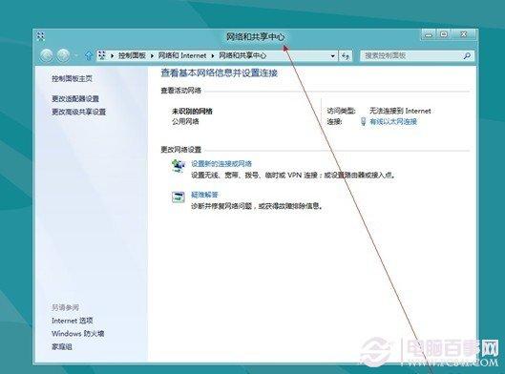505x374 pixels.
Task: Open 更改高级共享设置 link
Action: (79, 112)
